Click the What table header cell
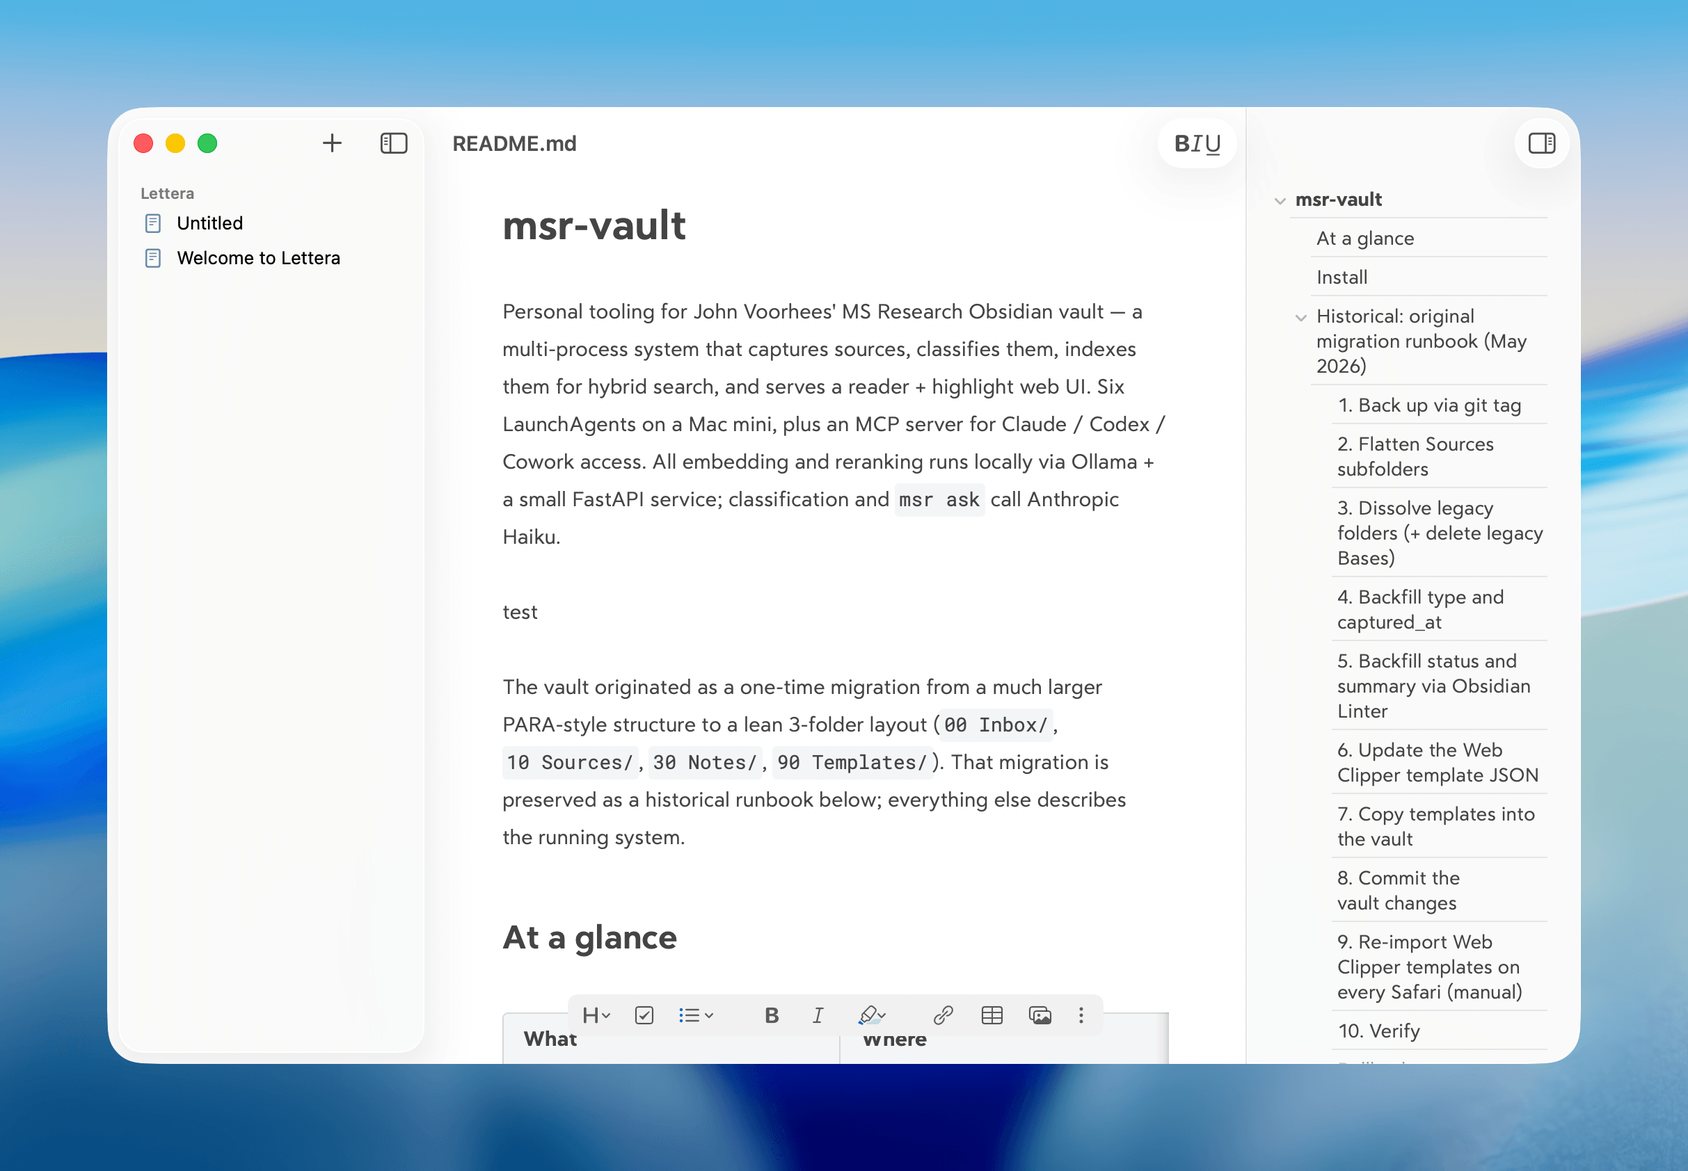Image resolution: width=1688 pixels, height=1171 pixels. 671,1040
